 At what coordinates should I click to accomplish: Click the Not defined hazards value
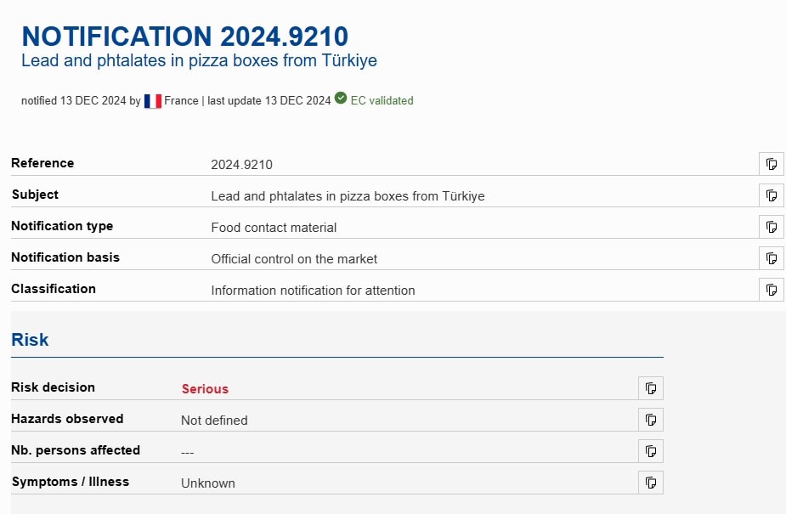coord(214,421)
